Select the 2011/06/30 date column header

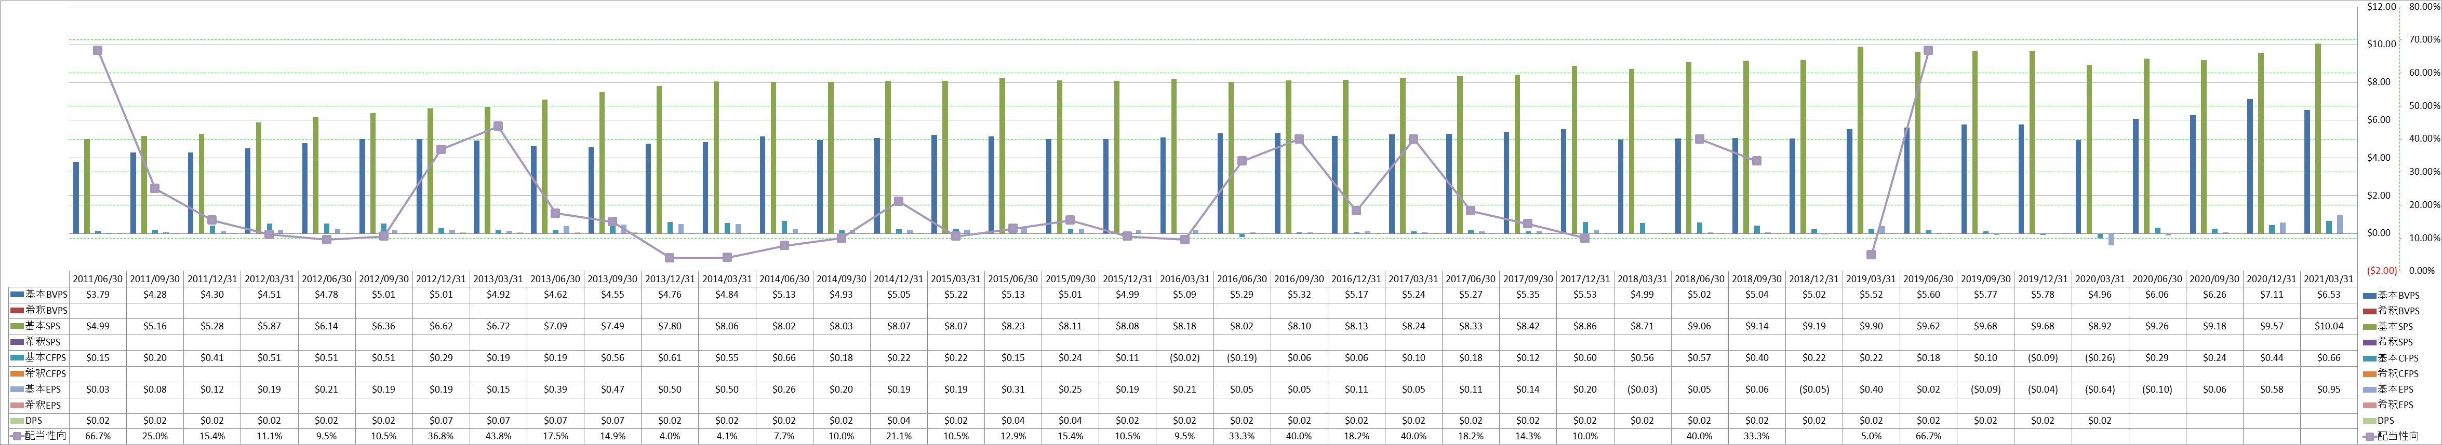pos(98,280)
